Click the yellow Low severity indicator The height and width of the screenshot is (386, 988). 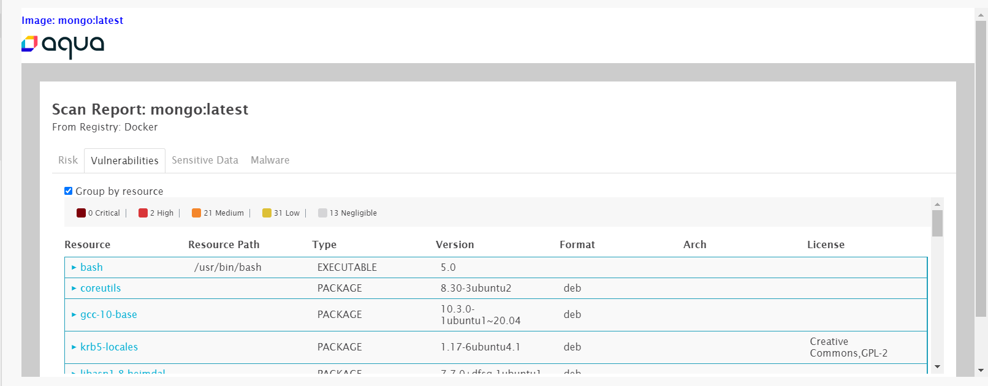pos(267,213)
